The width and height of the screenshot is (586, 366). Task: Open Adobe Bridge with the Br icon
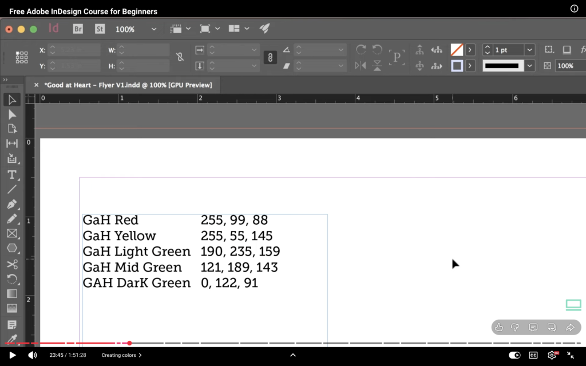click(x=78, y=29)
